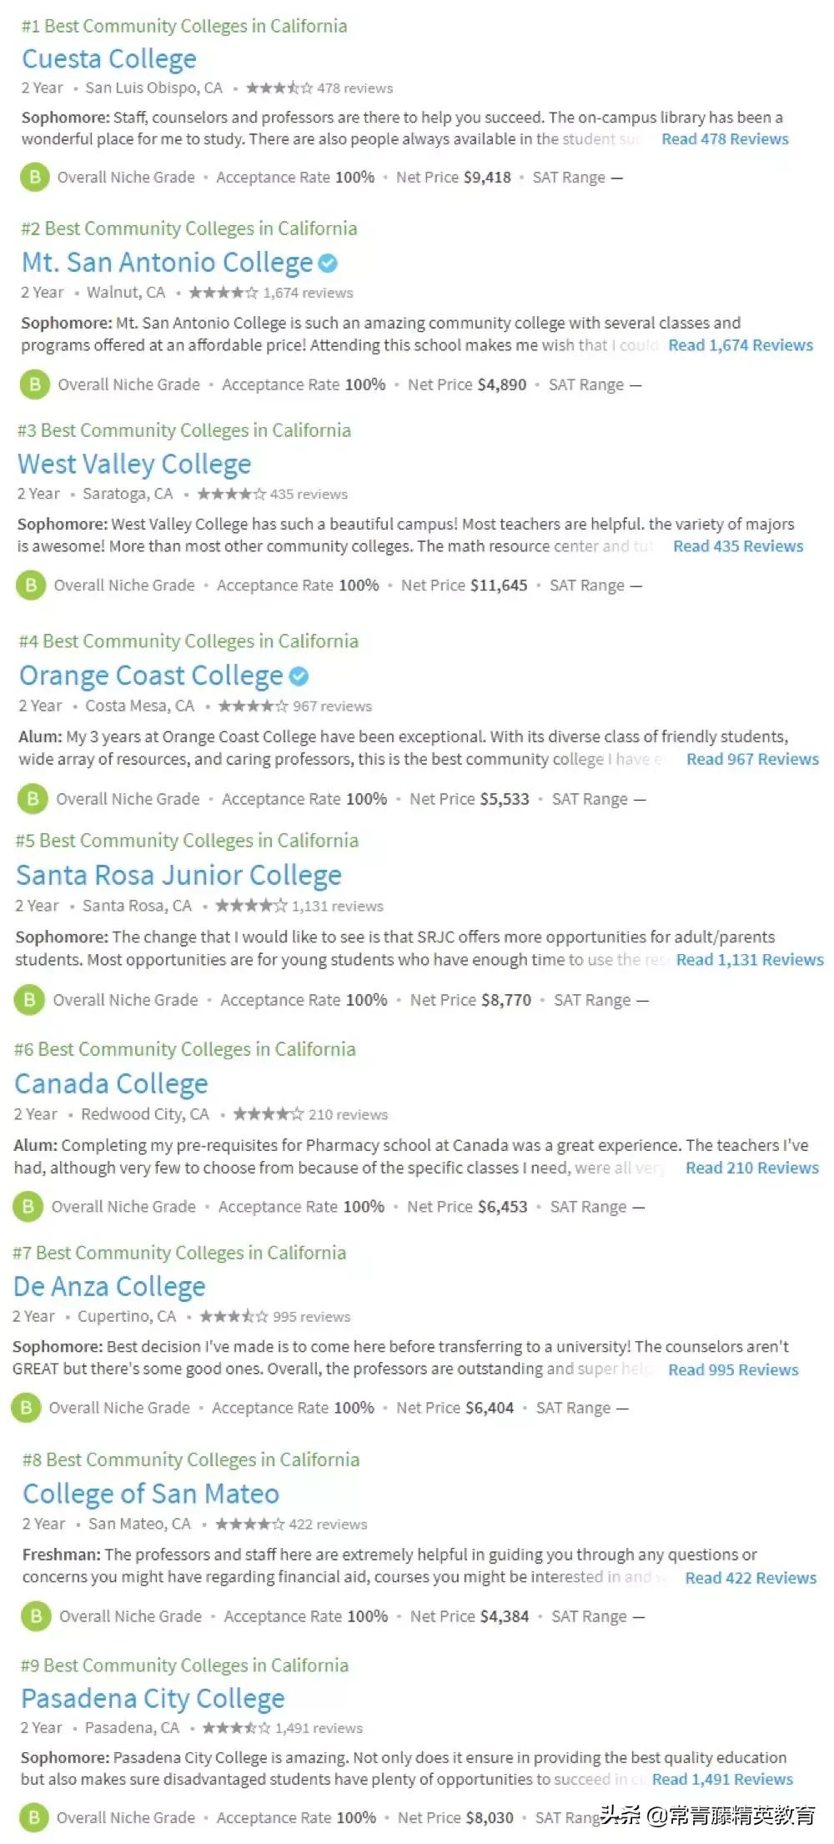Click the B grade badge under College of San Mateo
Screen dimensions: 834x1844
36,1616
